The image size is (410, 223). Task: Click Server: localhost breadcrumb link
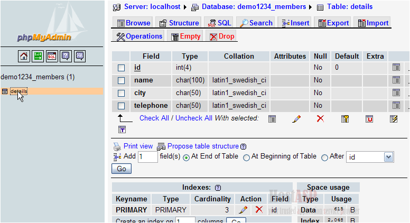tap(152, 7)
